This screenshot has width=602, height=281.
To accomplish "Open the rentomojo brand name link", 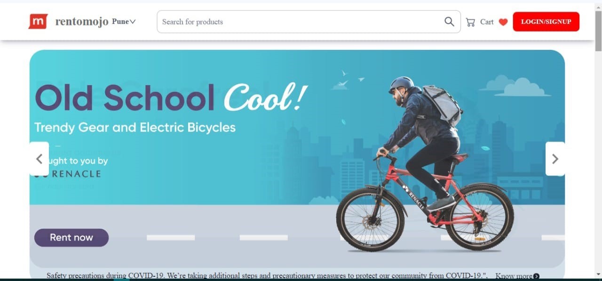I will 82,22.
